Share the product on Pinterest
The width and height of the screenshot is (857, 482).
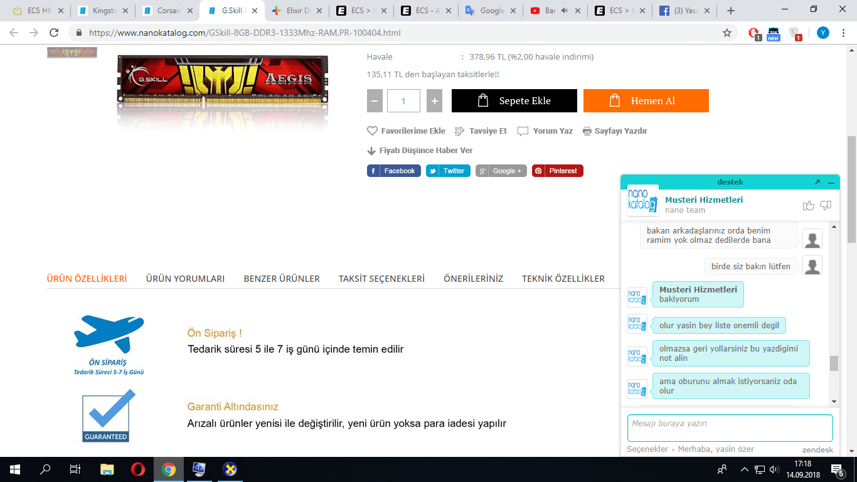point(558,171)
